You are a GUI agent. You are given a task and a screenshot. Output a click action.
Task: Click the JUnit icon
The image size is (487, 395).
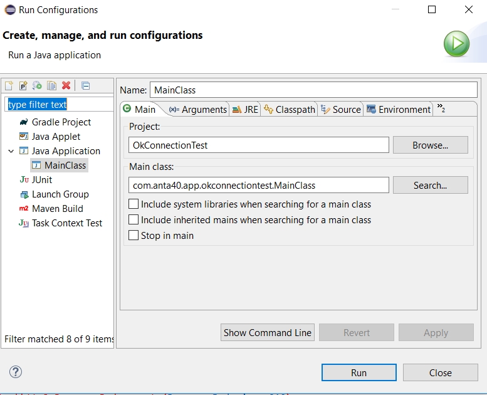click(24, 179)
